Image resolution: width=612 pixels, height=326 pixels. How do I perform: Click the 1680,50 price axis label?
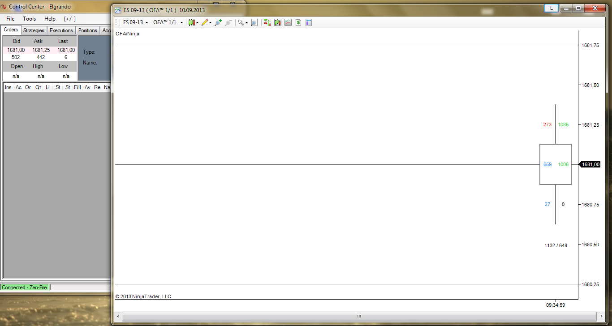click(x=590, y=244)
